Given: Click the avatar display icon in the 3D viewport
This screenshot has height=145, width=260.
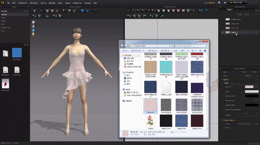Looking at the screenshot, I should click(34, 26).
